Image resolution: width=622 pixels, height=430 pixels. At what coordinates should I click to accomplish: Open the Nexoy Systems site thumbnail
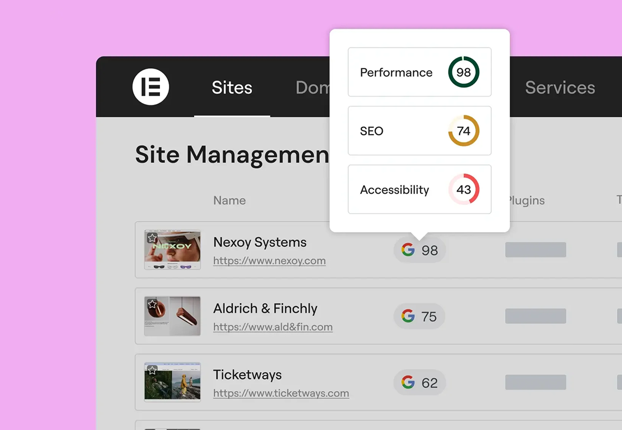click(172, 250)
